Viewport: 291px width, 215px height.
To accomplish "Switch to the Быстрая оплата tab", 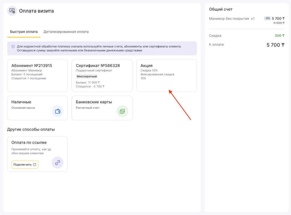I will pyautogui.click(x=24, y=32).
